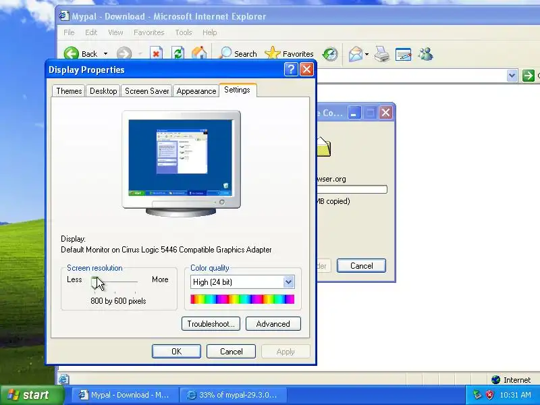
Task: Open the Favorites menu
Action: tap(148, 32)
